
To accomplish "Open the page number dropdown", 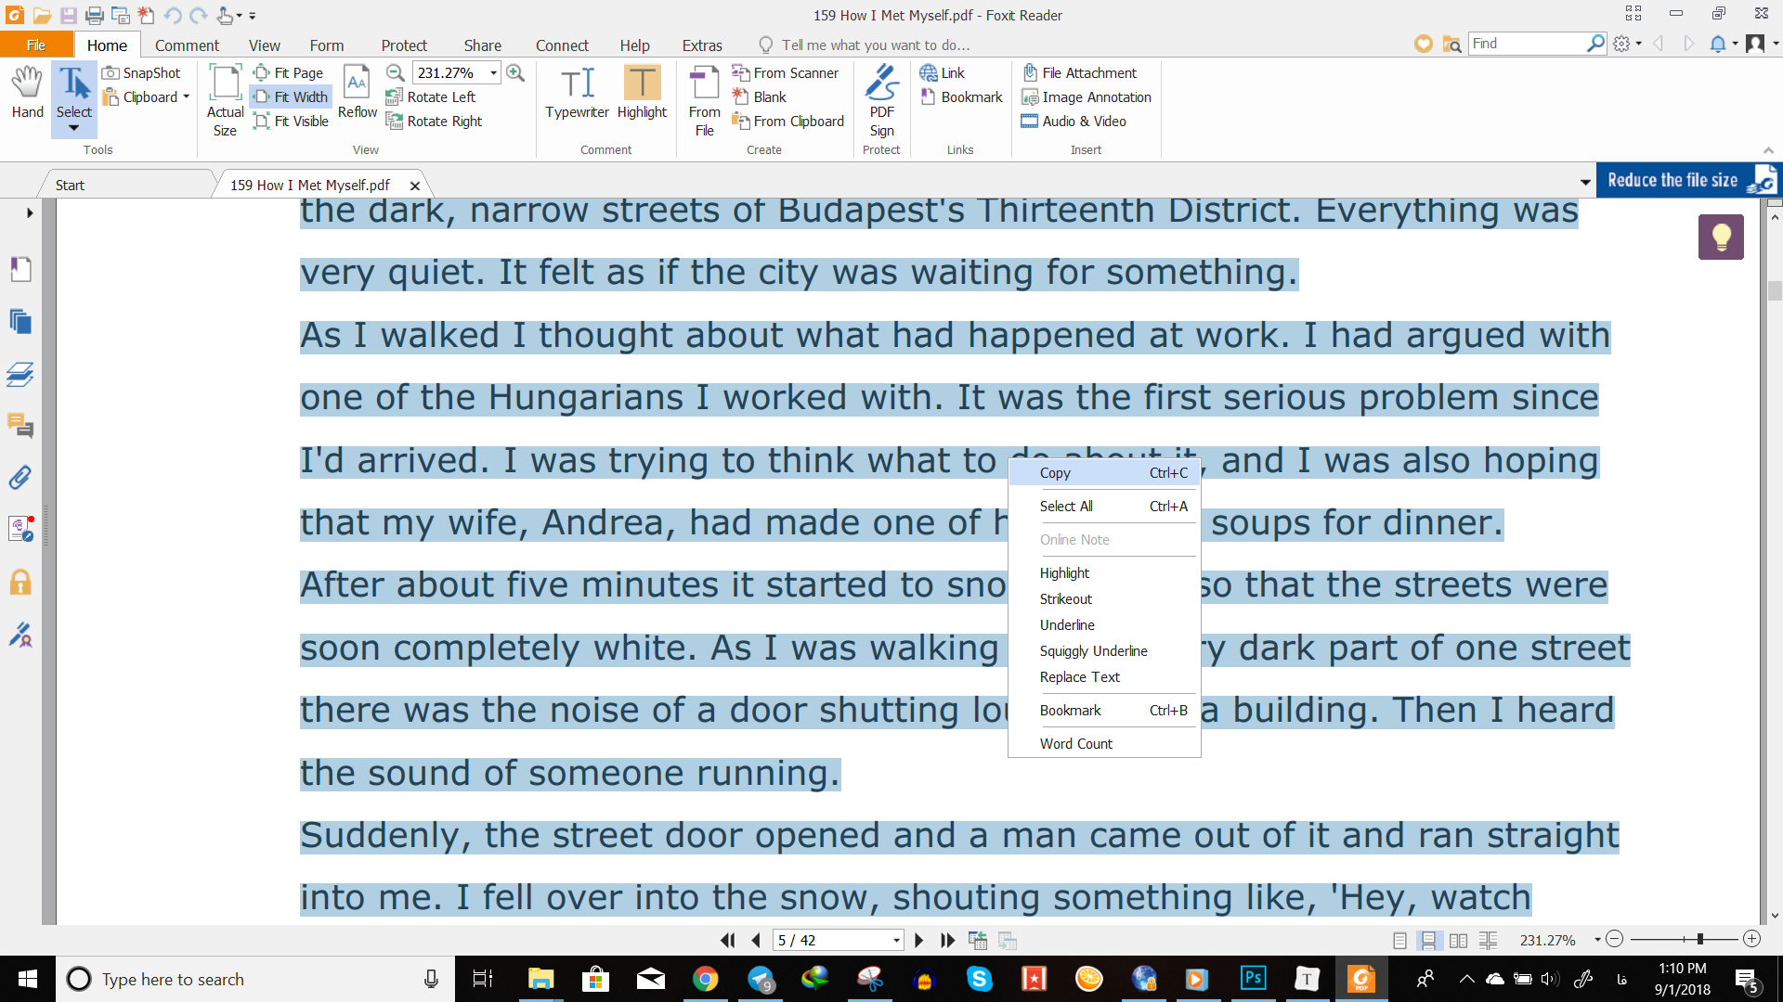I will 896,940.
